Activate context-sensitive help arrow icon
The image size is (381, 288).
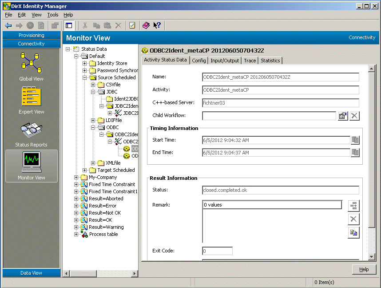pos(156,25)
